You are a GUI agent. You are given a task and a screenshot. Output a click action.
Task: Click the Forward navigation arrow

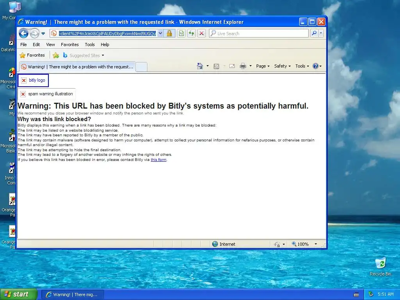tap(34, 34)
